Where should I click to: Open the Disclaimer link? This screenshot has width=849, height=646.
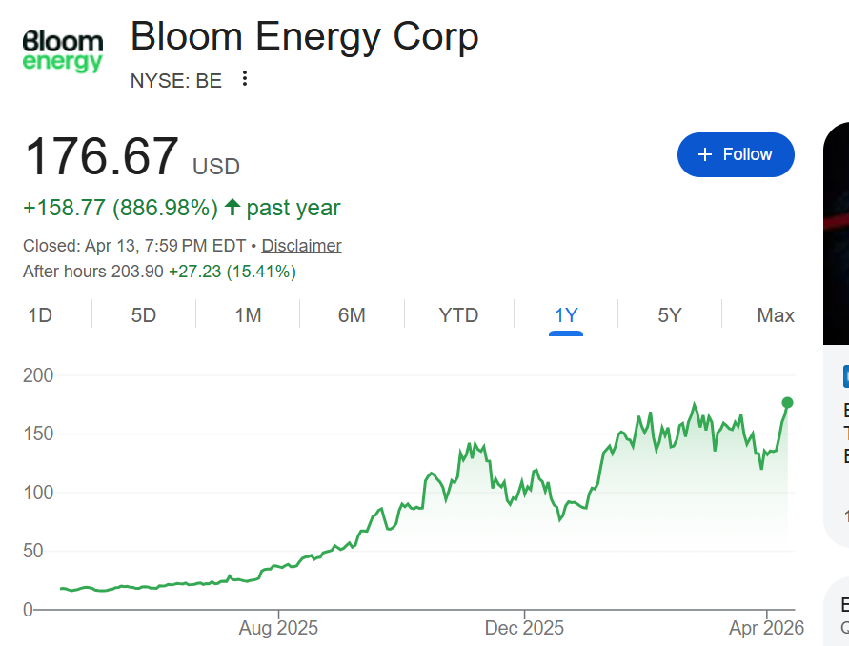point(301,246)
